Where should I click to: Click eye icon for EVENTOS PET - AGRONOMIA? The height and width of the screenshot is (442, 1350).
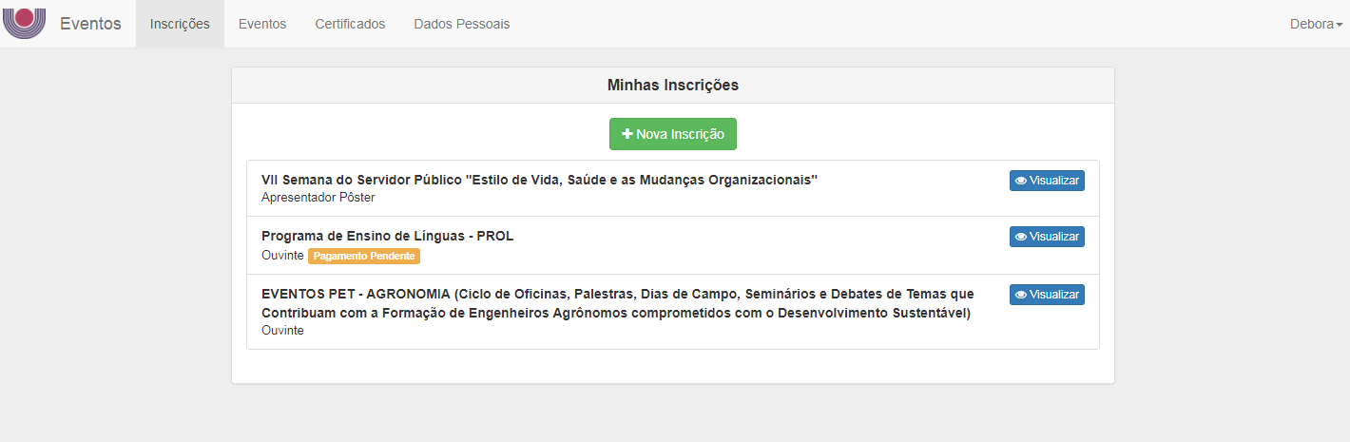click(x=1021, y=296)
